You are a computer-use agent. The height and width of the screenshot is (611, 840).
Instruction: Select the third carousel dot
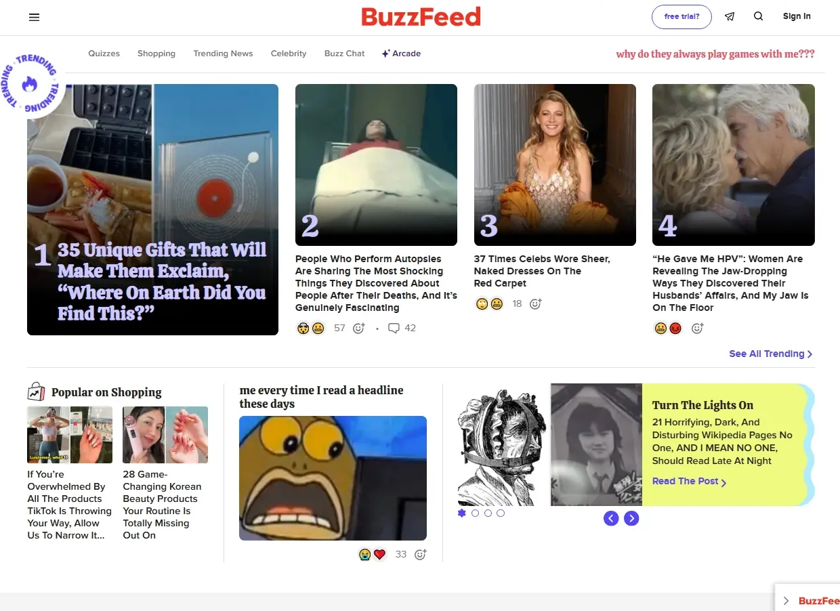[x=488, y=513]
